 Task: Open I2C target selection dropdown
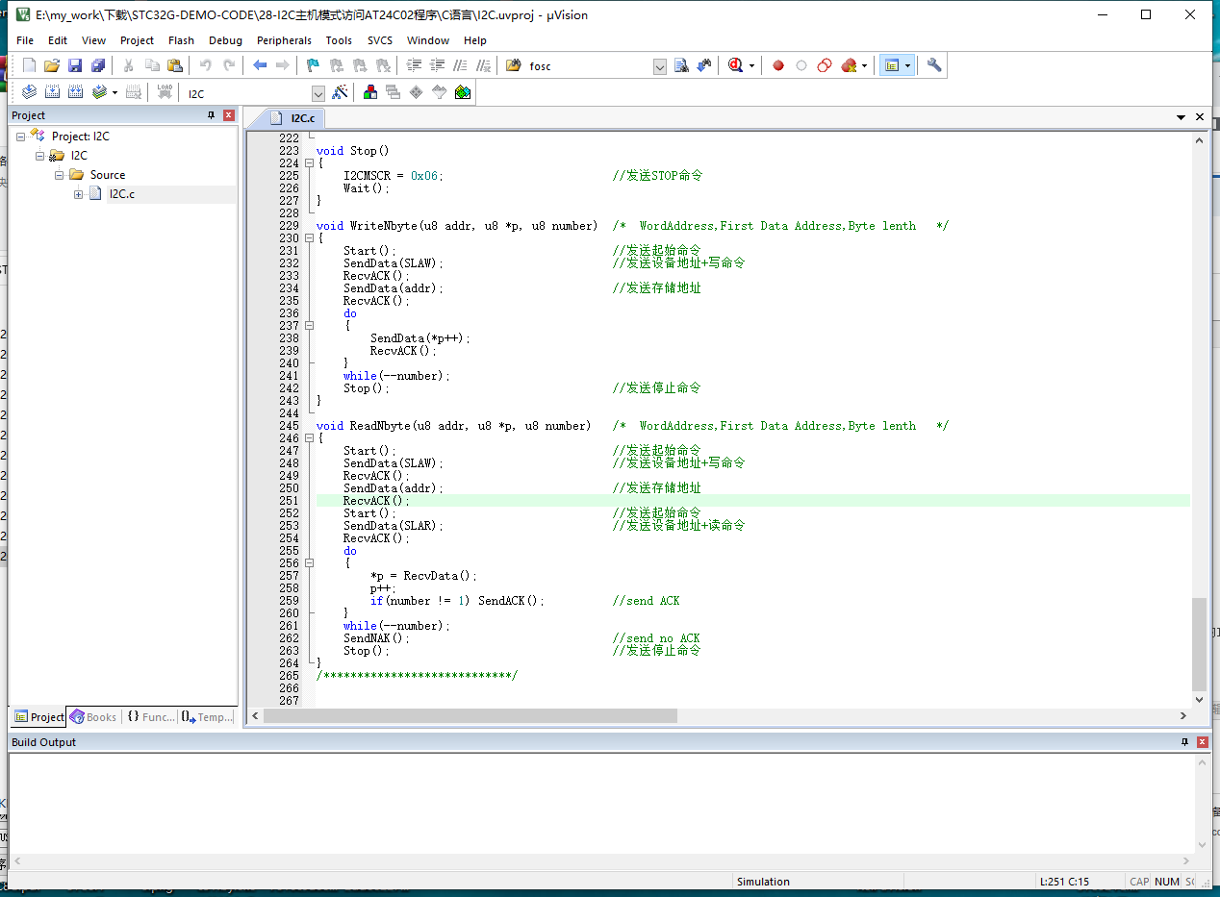pyautogui.click(x=318, y=93)
